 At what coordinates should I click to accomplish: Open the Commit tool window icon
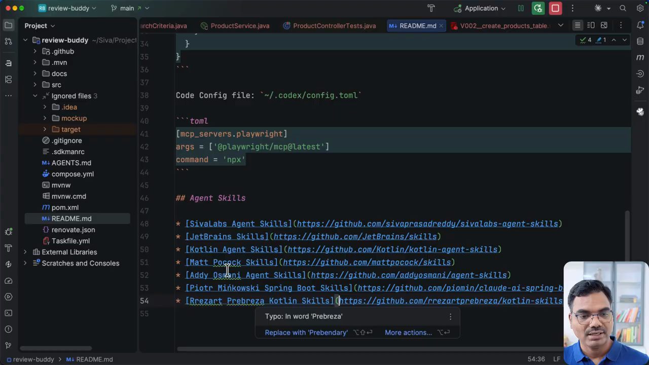(8, 41)
